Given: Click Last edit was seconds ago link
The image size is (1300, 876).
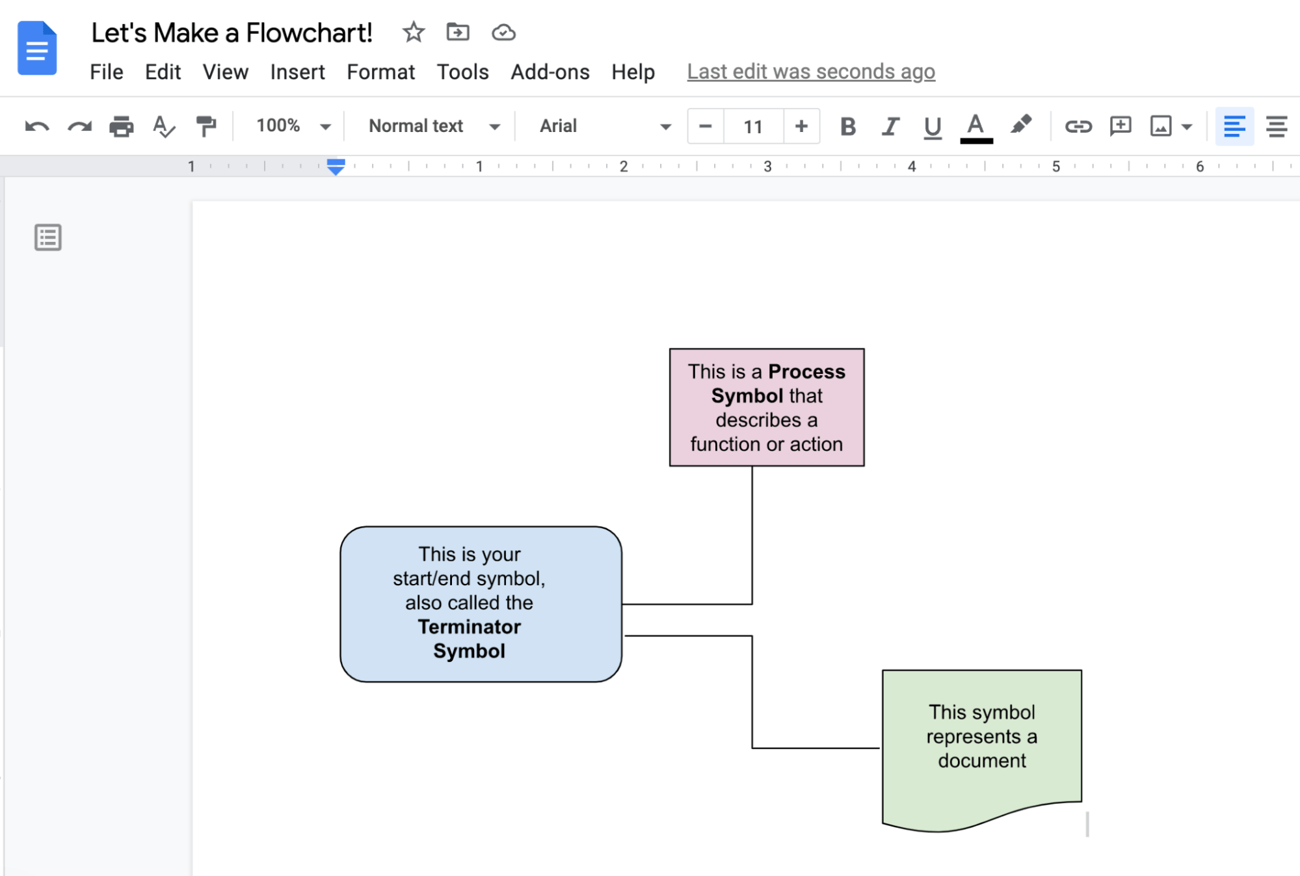Looking at the screenshot, I should 810,72.
